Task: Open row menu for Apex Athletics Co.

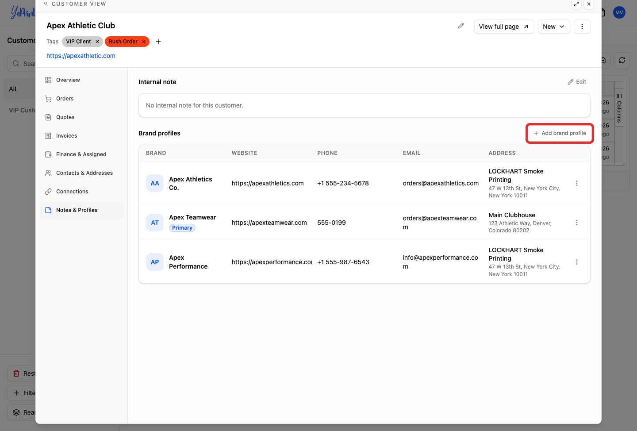Action: 576,183
